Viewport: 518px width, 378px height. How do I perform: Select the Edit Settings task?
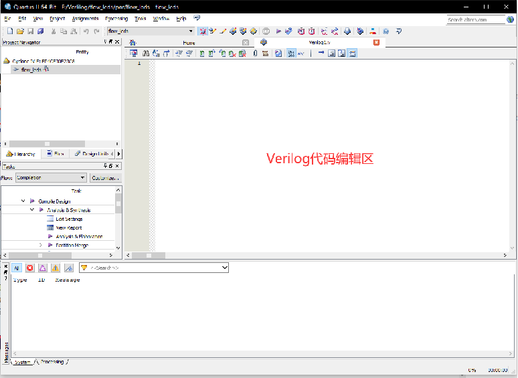[69, 219]
